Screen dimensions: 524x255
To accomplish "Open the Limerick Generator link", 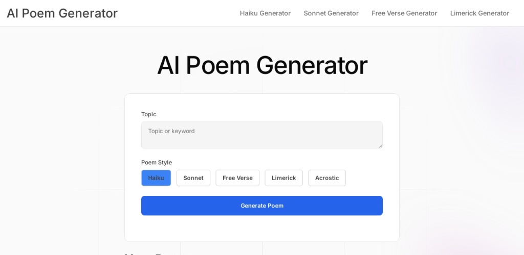I will (479, 13).
